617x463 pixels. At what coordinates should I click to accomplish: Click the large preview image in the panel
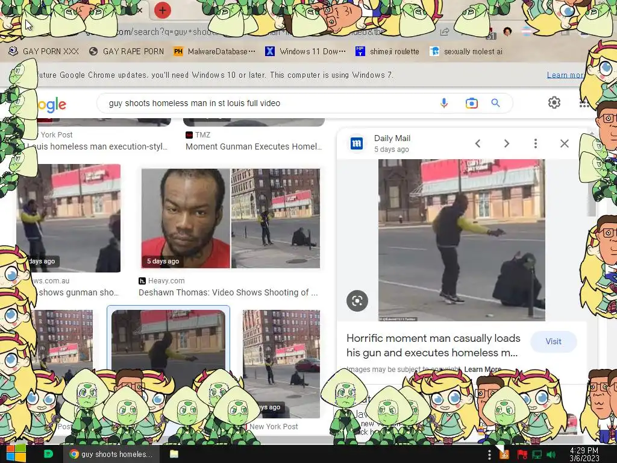[x=462, y=240]
